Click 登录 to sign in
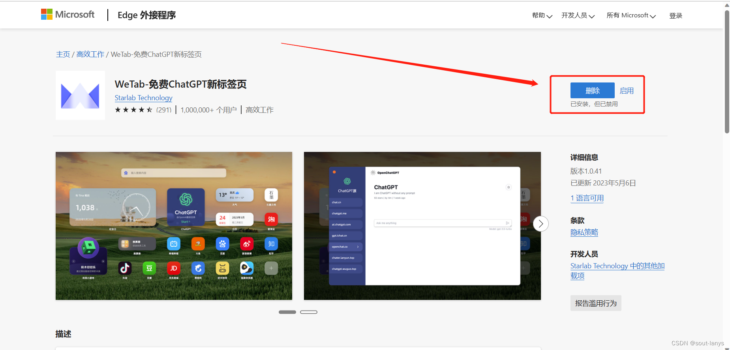Viewport: 730px width, 350px height. [676, 15]
